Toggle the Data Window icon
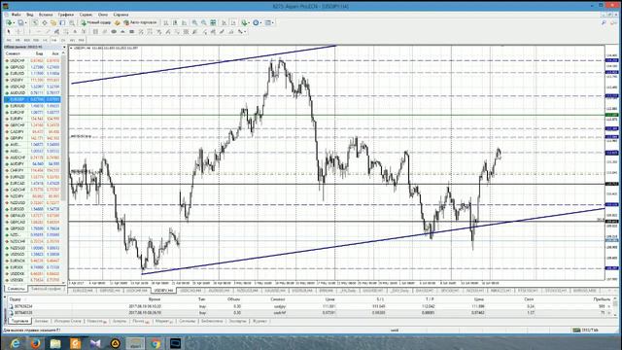 [45, 23]
